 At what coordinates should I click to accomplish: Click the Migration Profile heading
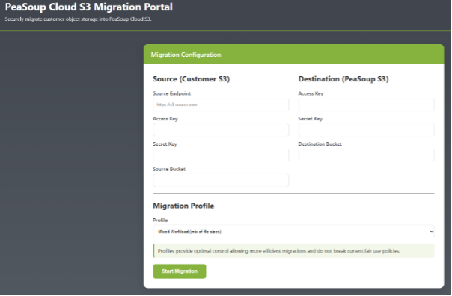point(183,206)
